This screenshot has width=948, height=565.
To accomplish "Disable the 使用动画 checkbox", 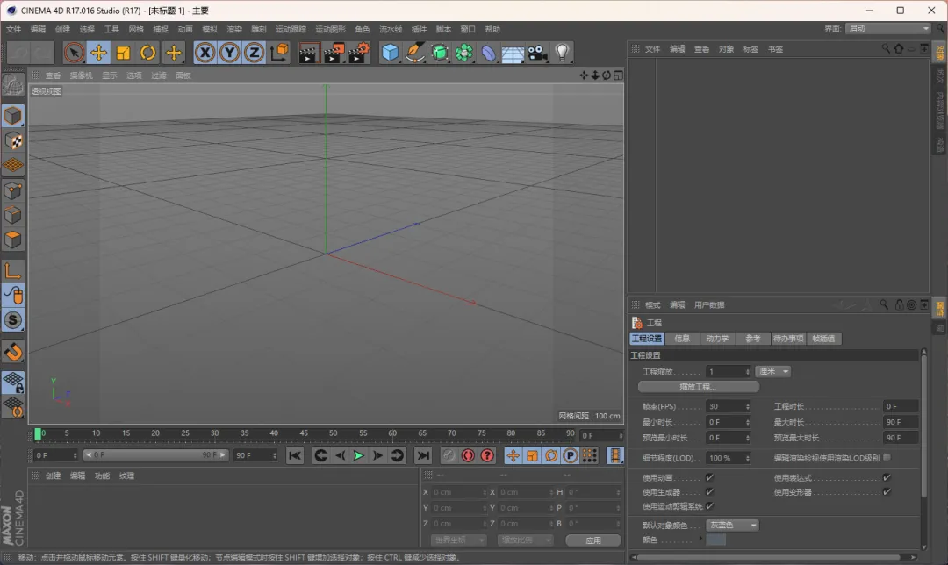I will tap(709, 478).
